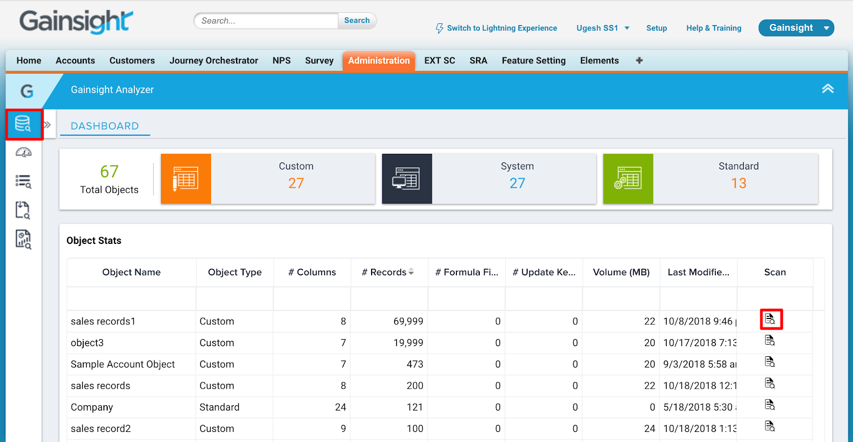Scan the sales records1 object
The width and height of the screenshot is (853, 442).
[770, 319]
